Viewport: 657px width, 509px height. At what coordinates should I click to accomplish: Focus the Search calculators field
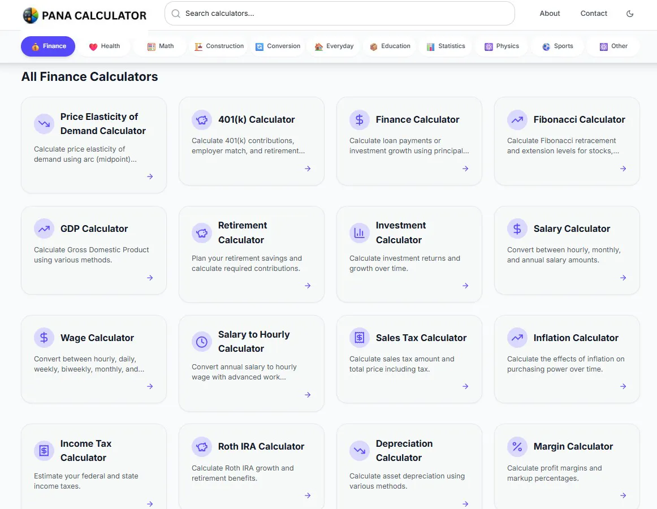pyautogui.click(x=340, y=14)
